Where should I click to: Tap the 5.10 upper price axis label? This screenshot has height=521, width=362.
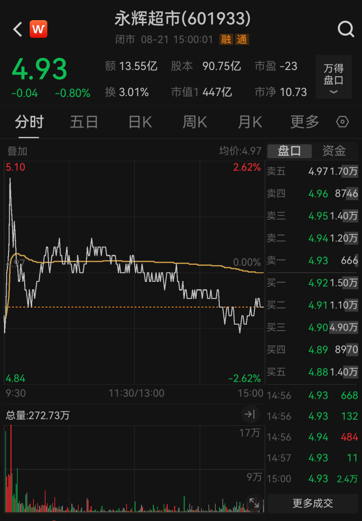click(x=16, y=167)
